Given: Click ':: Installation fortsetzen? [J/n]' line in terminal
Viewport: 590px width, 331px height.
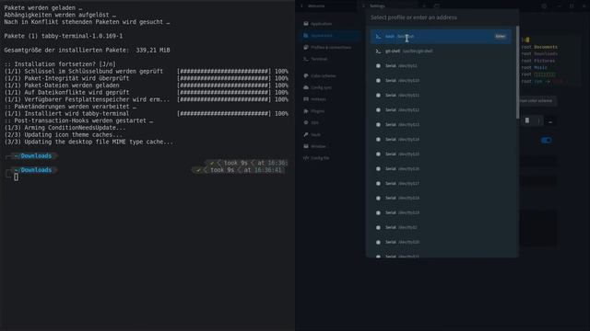Looking at the screenshot, I should [x=60, y=64].
